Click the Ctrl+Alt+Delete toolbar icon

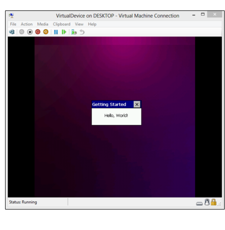[12, 32]
